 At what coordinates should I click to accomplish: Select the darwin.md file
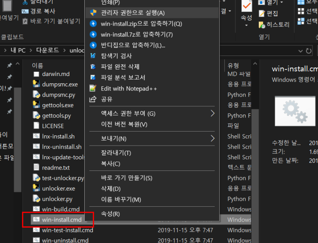[x=56, y=74]
